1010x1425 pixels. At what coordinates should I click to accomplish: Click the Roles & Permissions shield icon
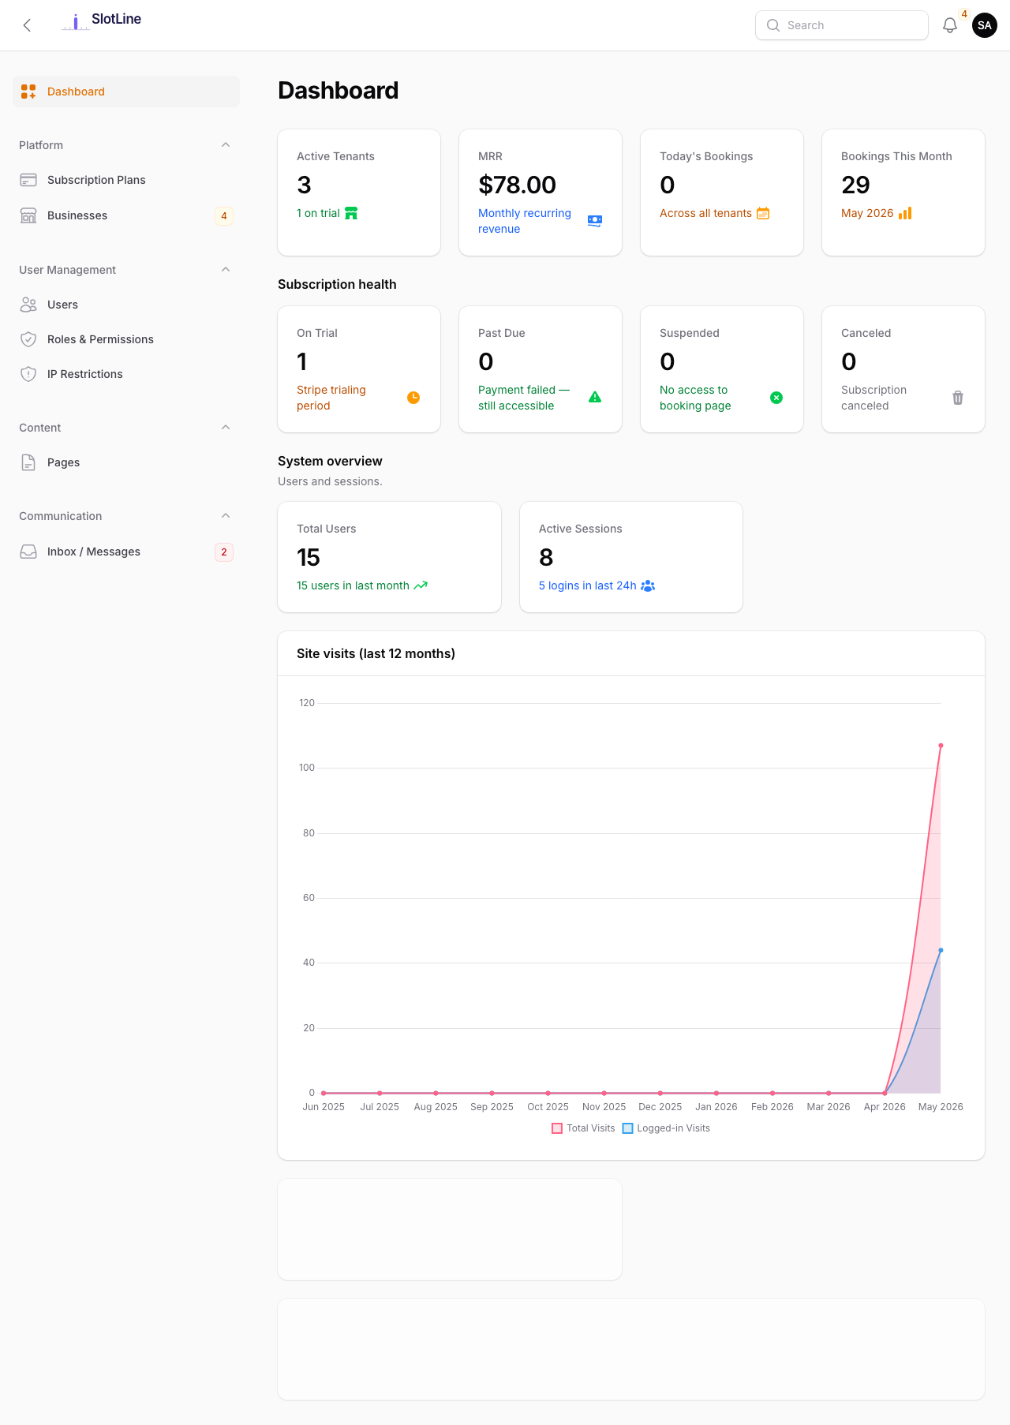[28, 339]
